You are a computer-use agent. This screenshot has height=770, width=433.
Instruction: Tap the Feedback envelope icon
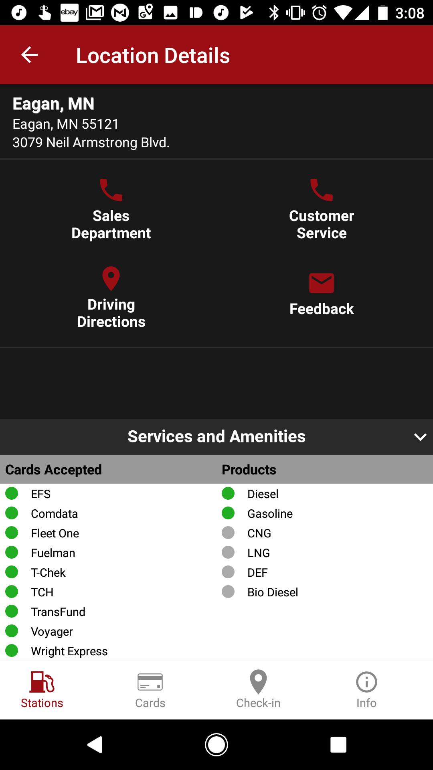[x=322, y=283]
